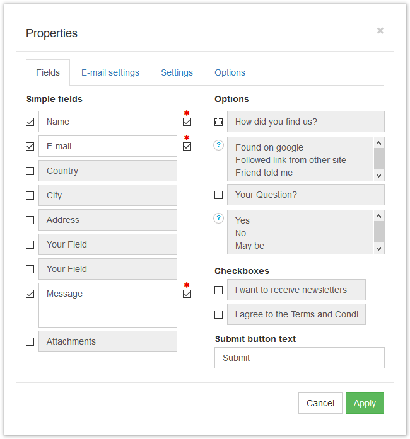Enable the Attachments field checkbox
This screenshot has width=410, height=439.
(x=30, y=341)
